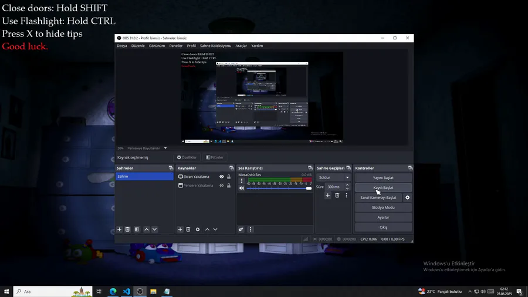Undock the Kaynaklar panel

pos(231,168)
